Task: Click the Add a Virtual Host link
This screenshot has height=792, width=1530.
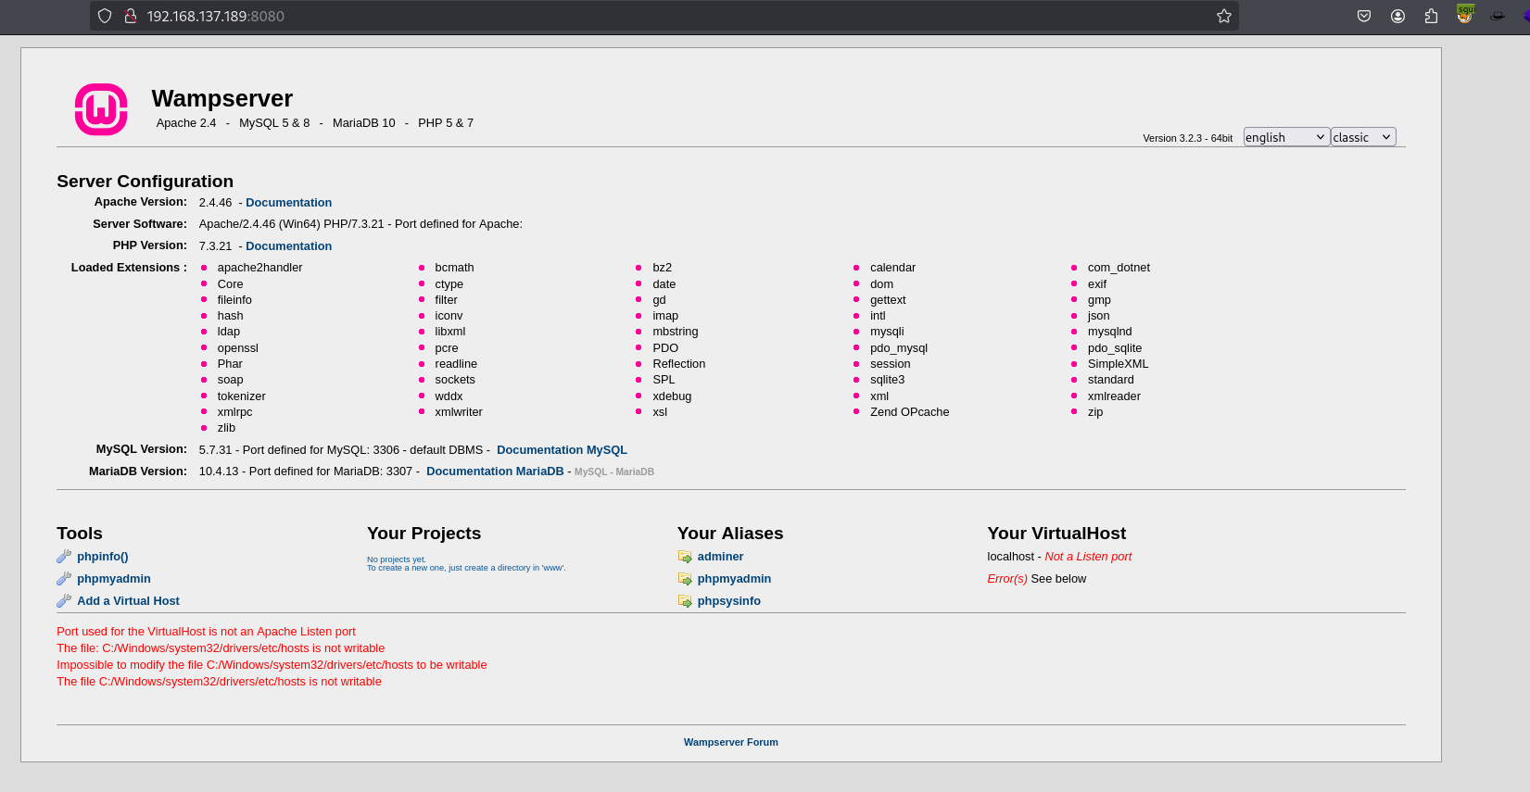Action: [x=128, y=601]
